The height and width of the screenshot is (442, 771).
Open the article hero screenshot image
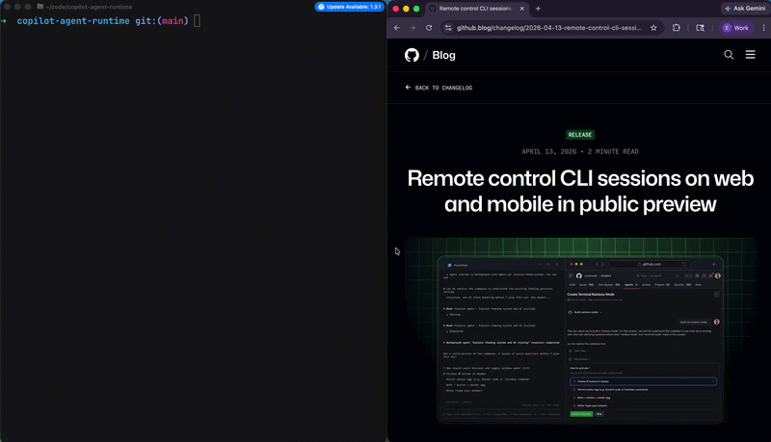pos(580,330)
